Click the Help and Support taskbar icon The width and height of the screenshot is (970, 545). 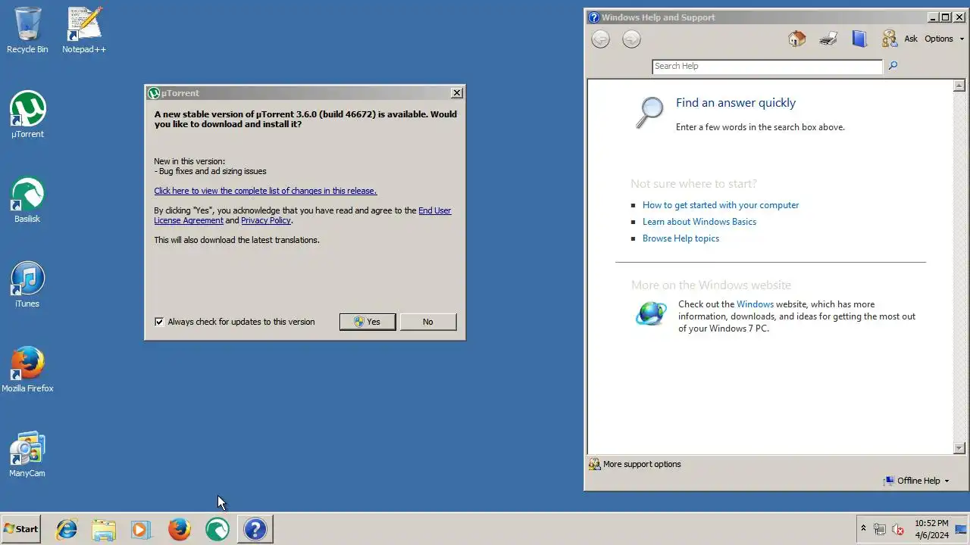point(255,529)
